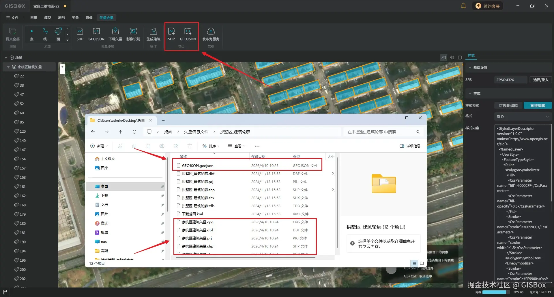The width and height of the screenshot is (554, 297).
Task: Open the Imagery (影像) ribbon tab
Action: click(89, 18)
